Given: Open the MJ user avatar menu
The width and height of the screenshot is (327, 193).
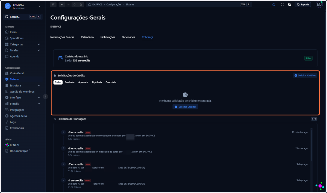Looking at the screenshot, I should [319, 5].
